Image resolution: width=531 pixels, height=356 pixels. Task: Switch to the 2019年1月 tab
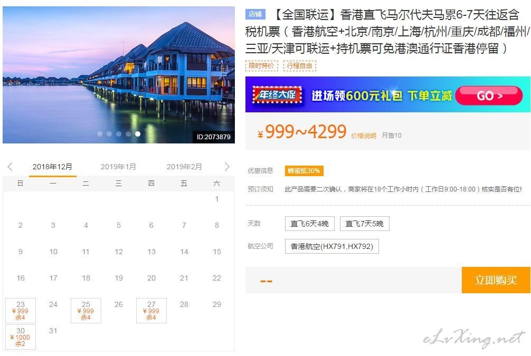coord(118,167)
